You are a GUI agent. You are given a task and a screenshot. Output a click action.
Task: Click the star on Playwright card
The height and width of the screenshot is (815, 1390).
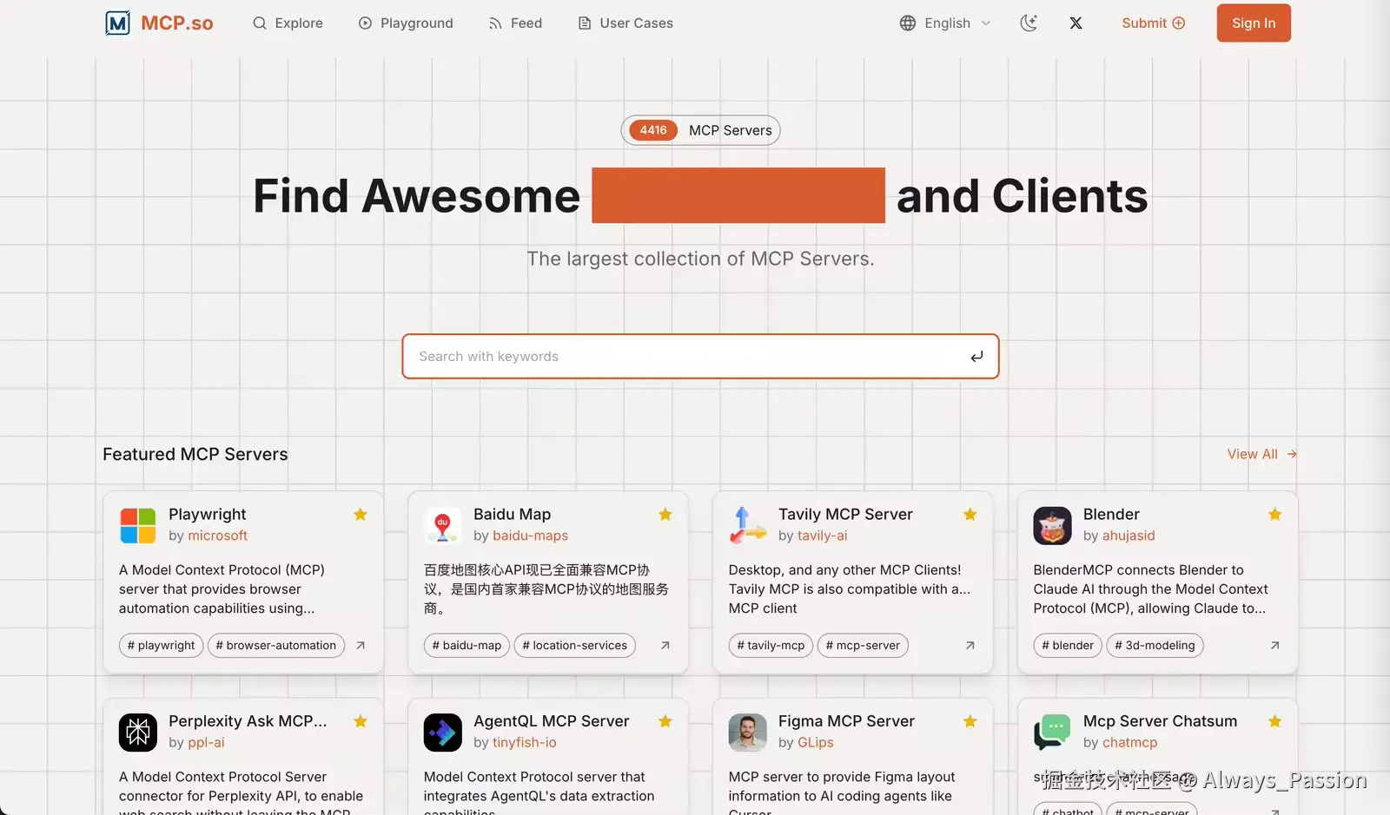point(361,515)
